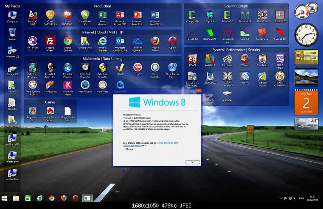This screenshot has height=209, width=323.
Task: Launch Core Temp icon
Action: click(x=262, y=60)
